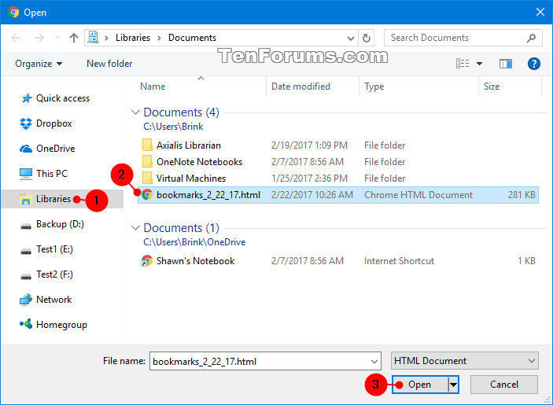Click the Open button
This screenshot has height=405, width=553.
(x=420, y=385)
